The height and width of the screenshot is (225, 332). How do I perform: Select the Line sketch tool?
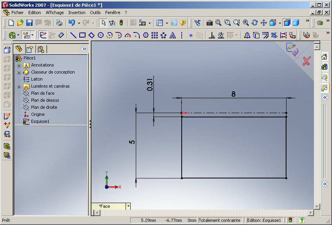(x=73, y=35)
